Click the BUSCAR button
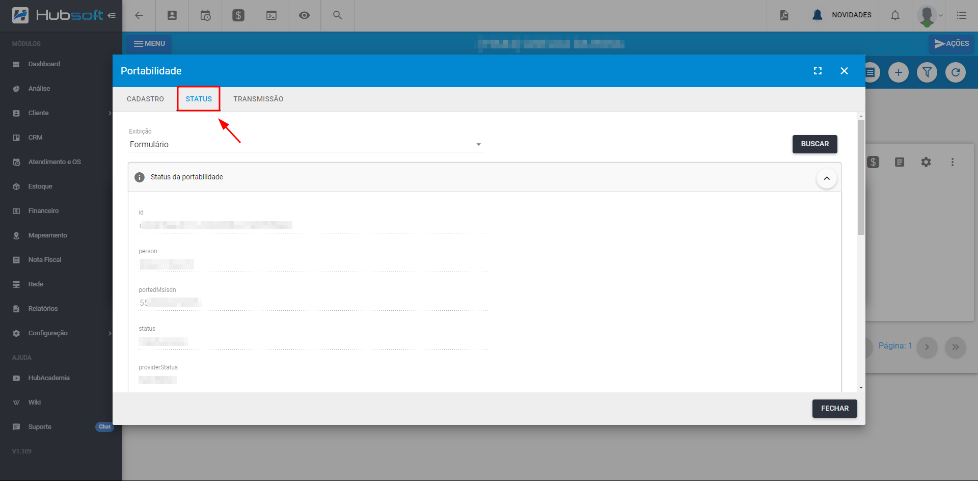This screenshot has height=481, width=978. (814, 144)
